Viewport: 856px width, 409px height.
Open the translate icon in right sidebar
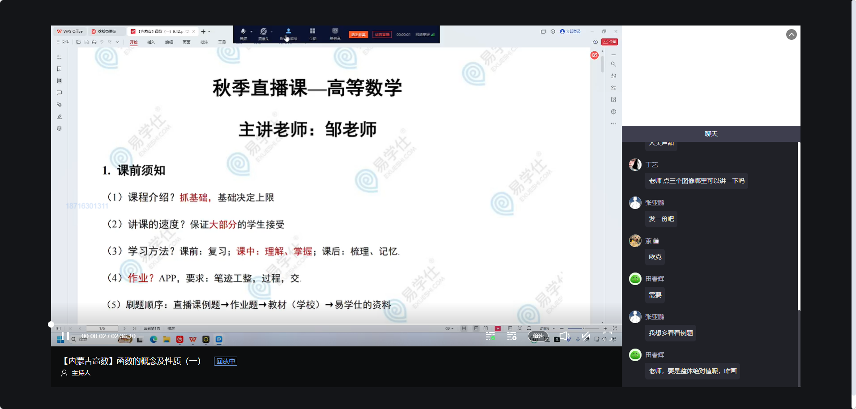(613, 76)
